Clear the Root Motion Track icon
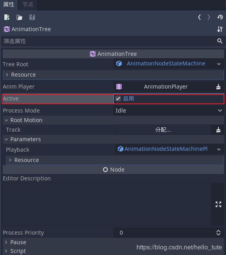The height and width of the screenshot is (255, 226). point(218,130)
